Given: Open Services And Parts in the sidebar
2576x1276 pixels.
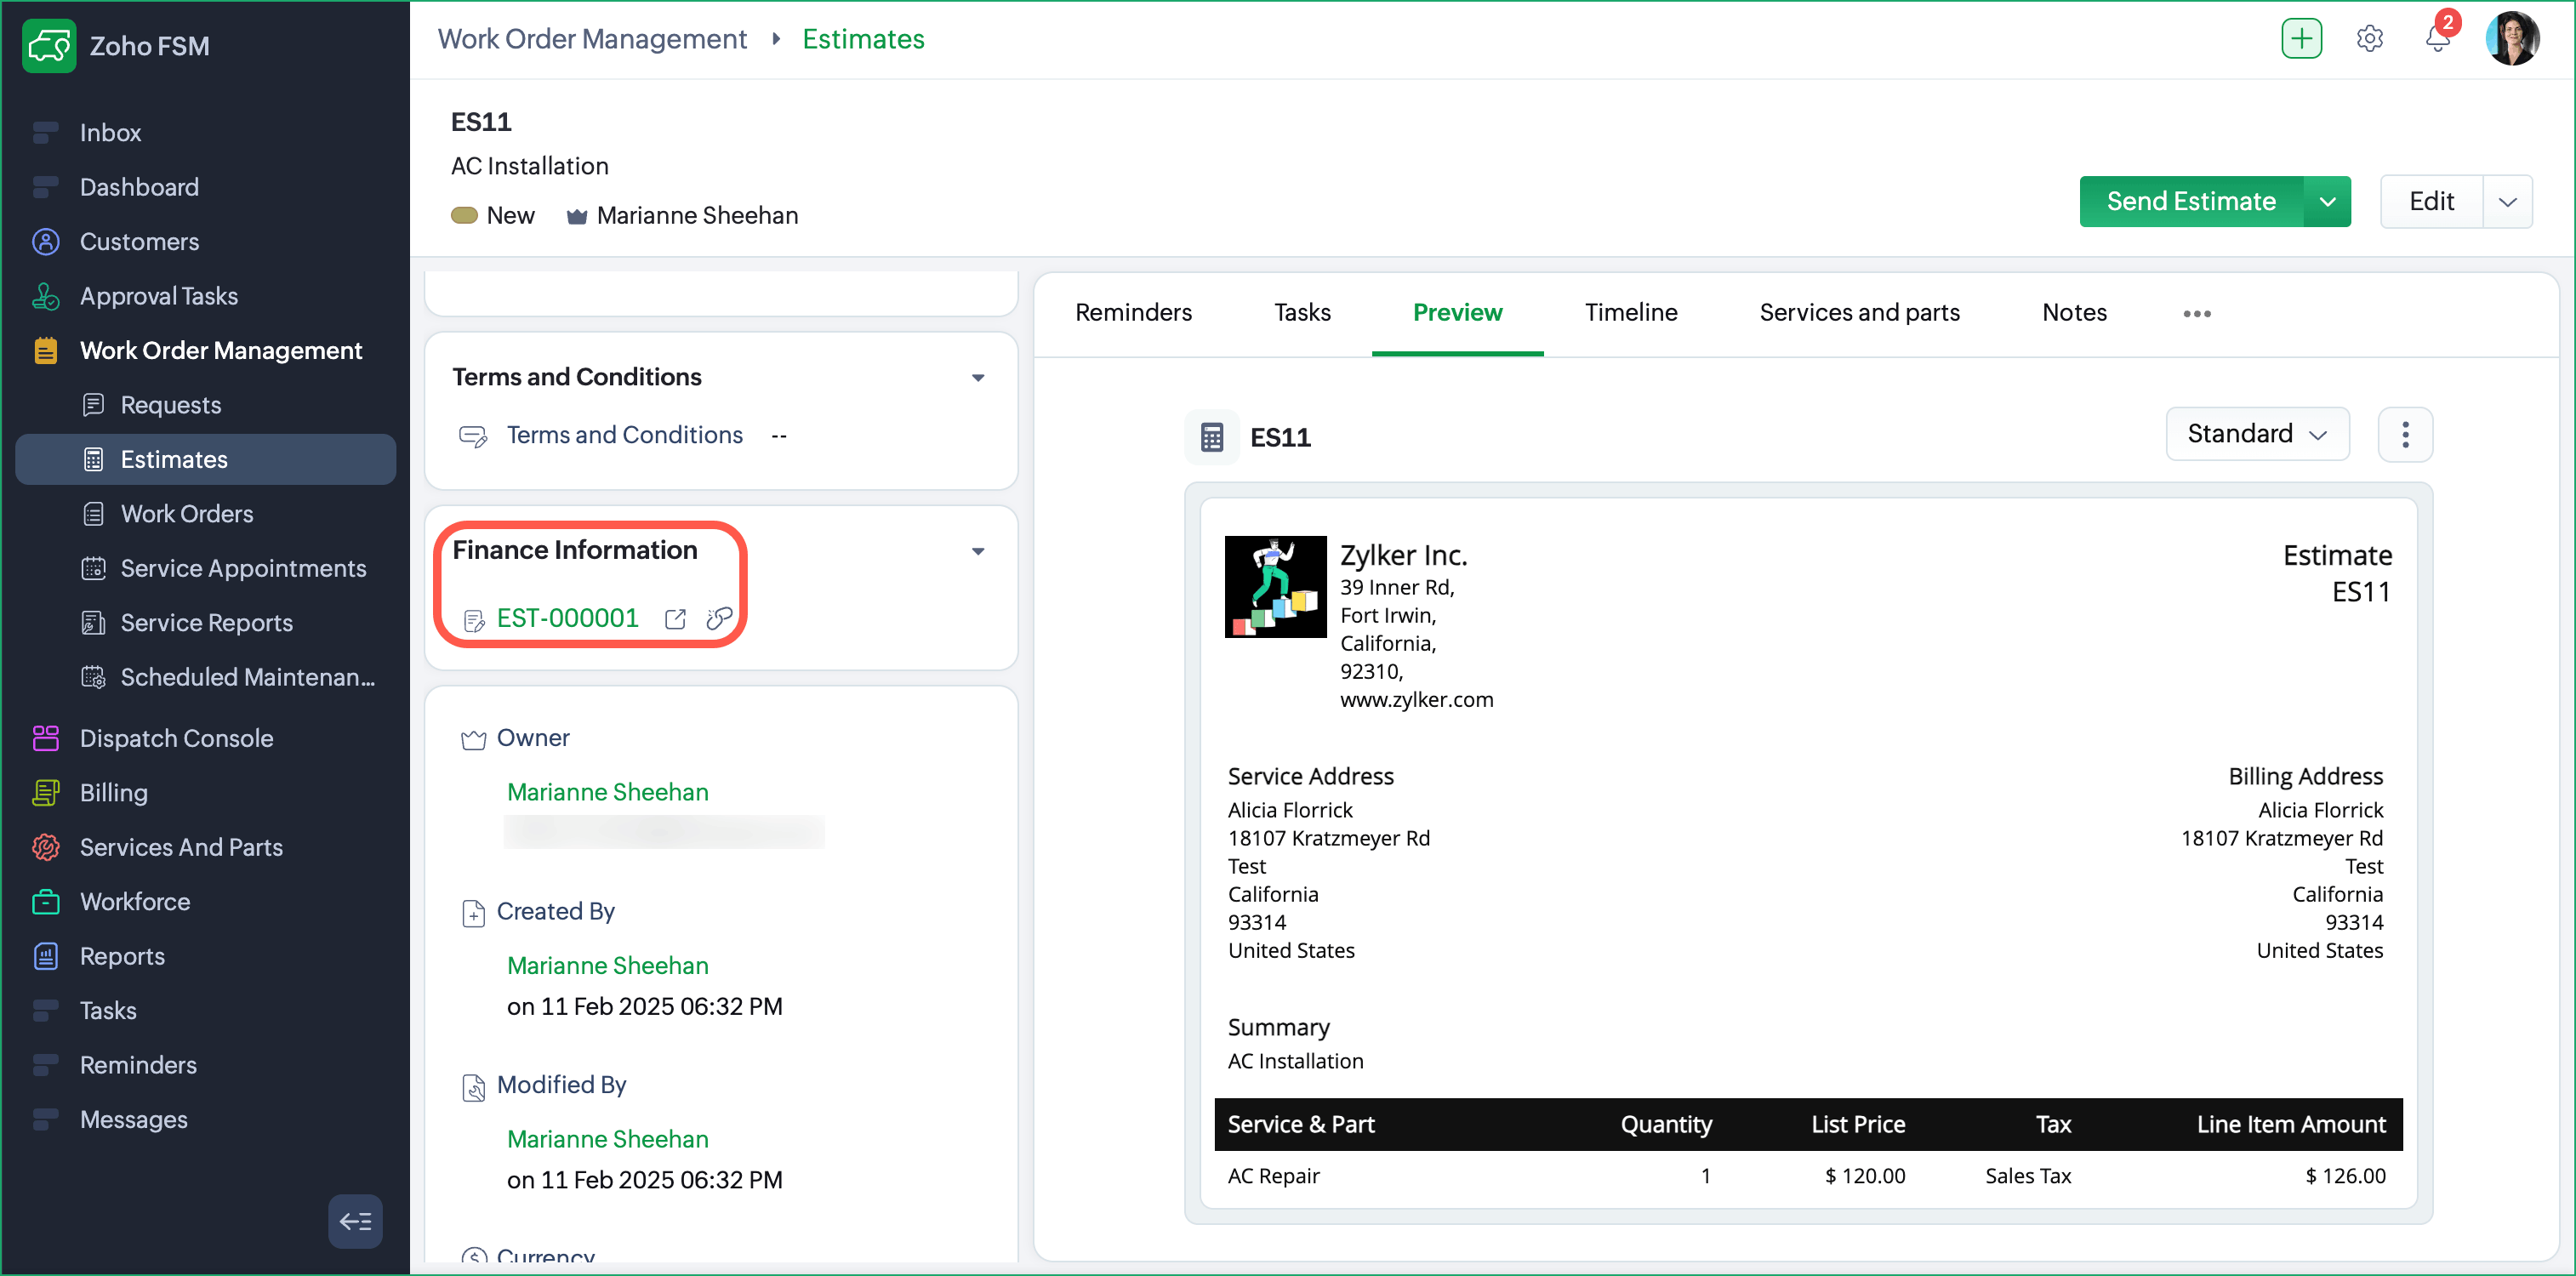Looking at the screenshot, I should (181, 847).
